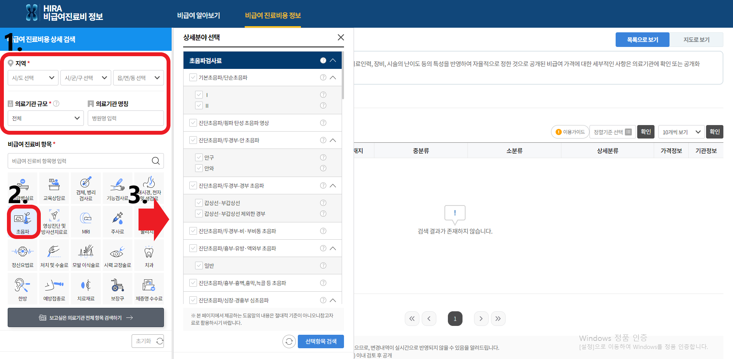Go to last page double arrow
Viewport: 733px width, 359px height.
point(498,319)
